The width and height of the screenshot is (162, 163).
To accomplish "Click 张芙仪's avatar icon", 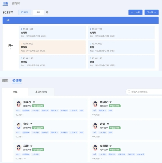I will pyautogui.click(x=19, y=104).
